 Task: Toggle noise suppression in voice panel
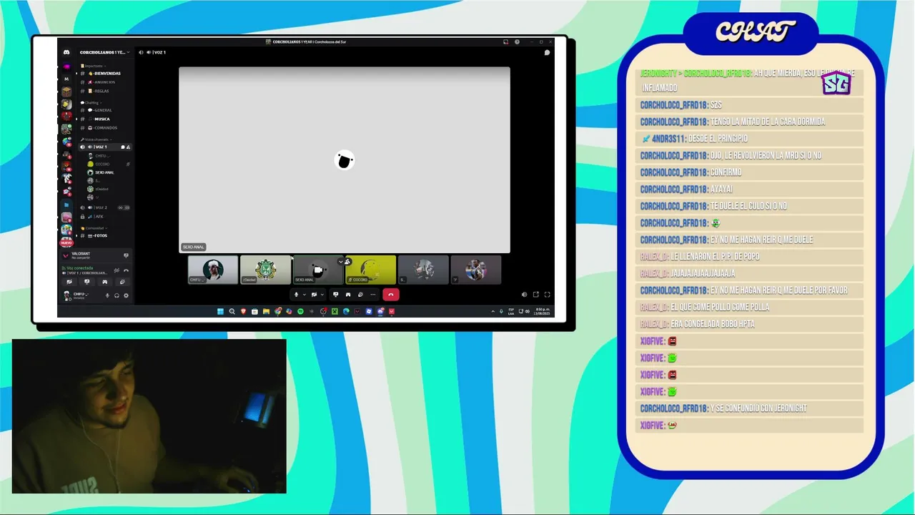click(117, 270)
